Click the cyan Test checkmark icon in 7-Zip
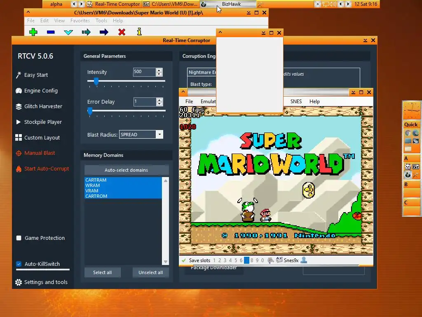Viewport: 422px width, 317px height. click(68, 32)
